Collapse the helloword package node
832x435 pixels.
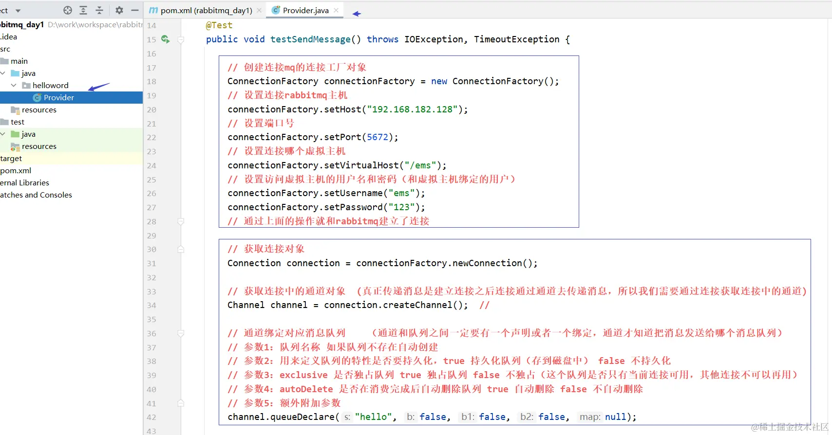click(14, 85)
